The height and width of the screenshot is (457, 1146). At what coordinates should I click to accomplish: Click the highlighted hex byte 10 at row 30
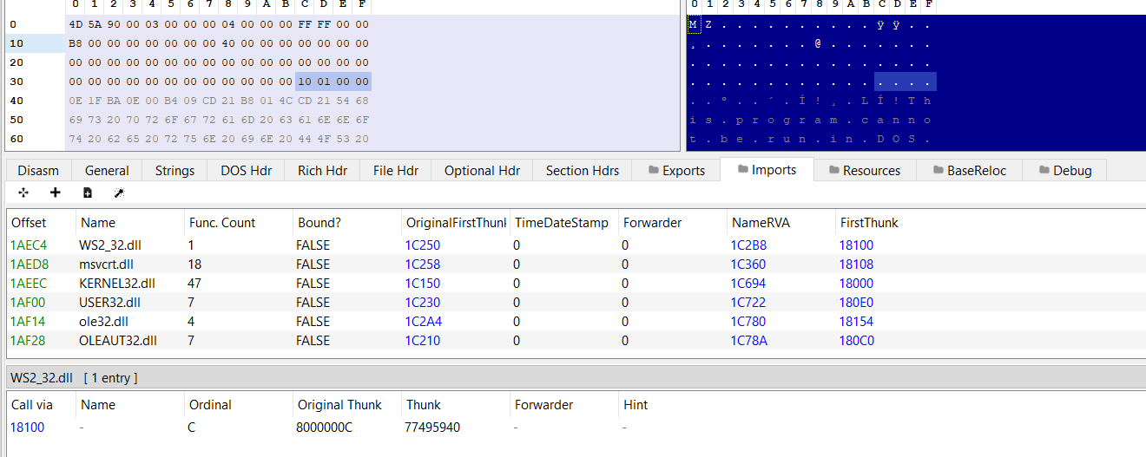[305, 82]
